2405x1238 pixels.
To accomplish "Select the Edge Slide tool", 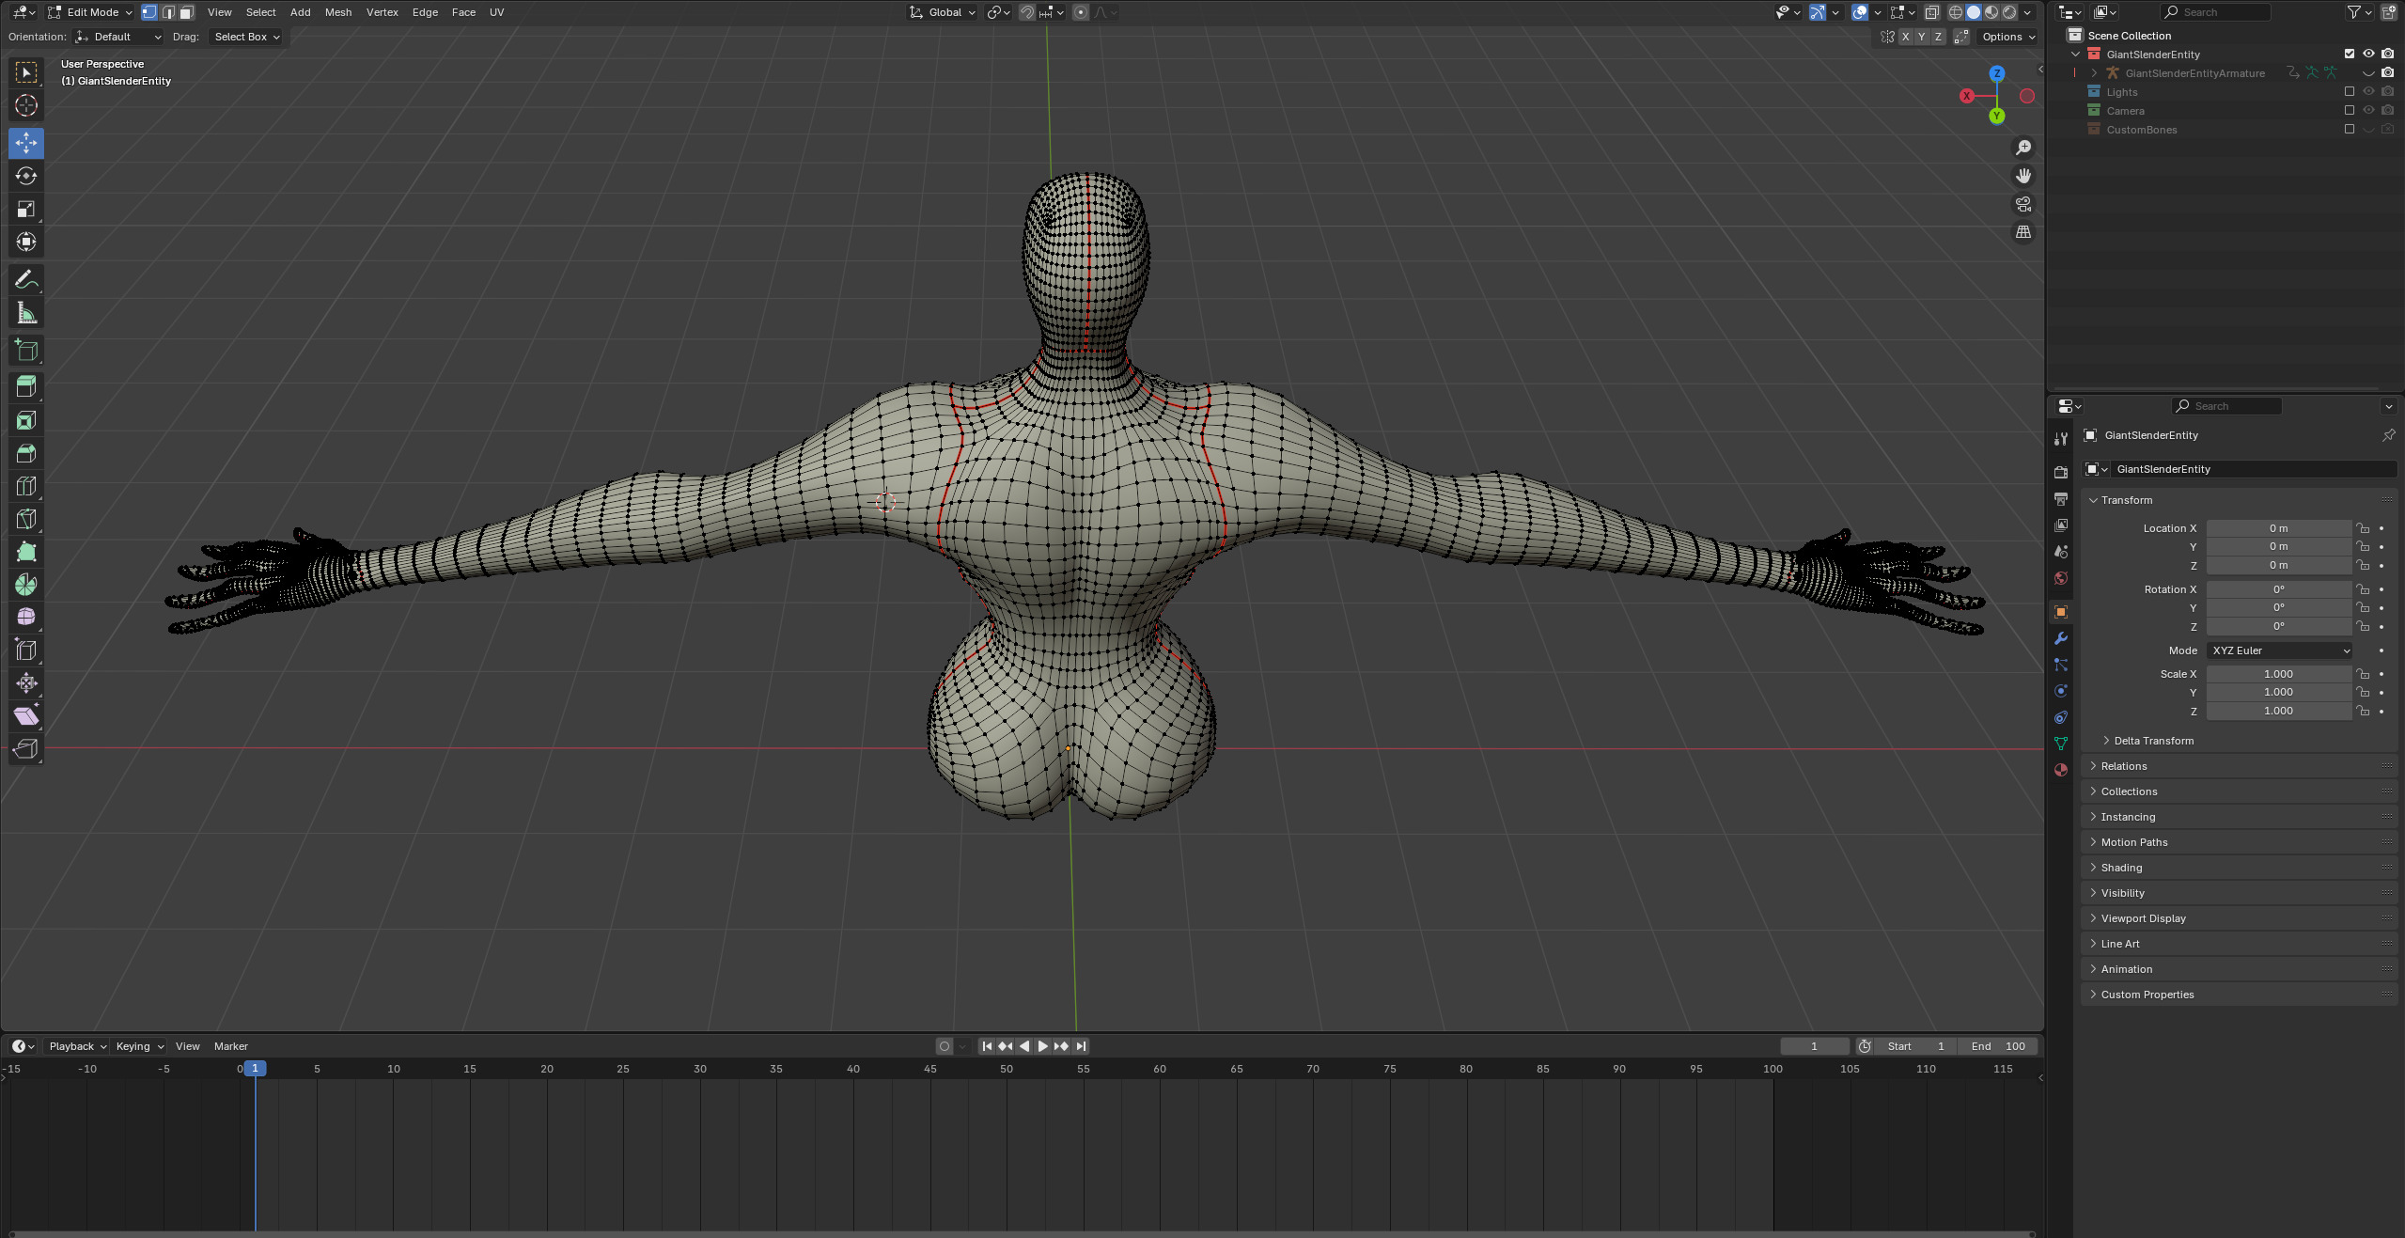I will [26, 650].
